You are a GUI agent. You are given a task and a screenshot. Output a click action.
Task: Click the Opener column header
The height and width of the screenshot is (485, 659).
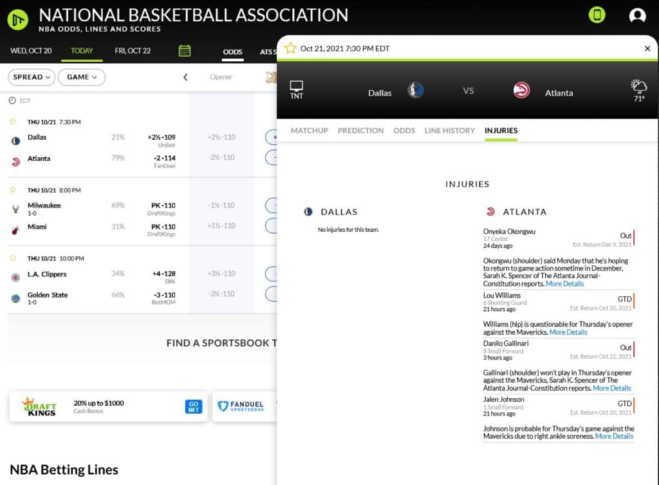pos(221,77)
